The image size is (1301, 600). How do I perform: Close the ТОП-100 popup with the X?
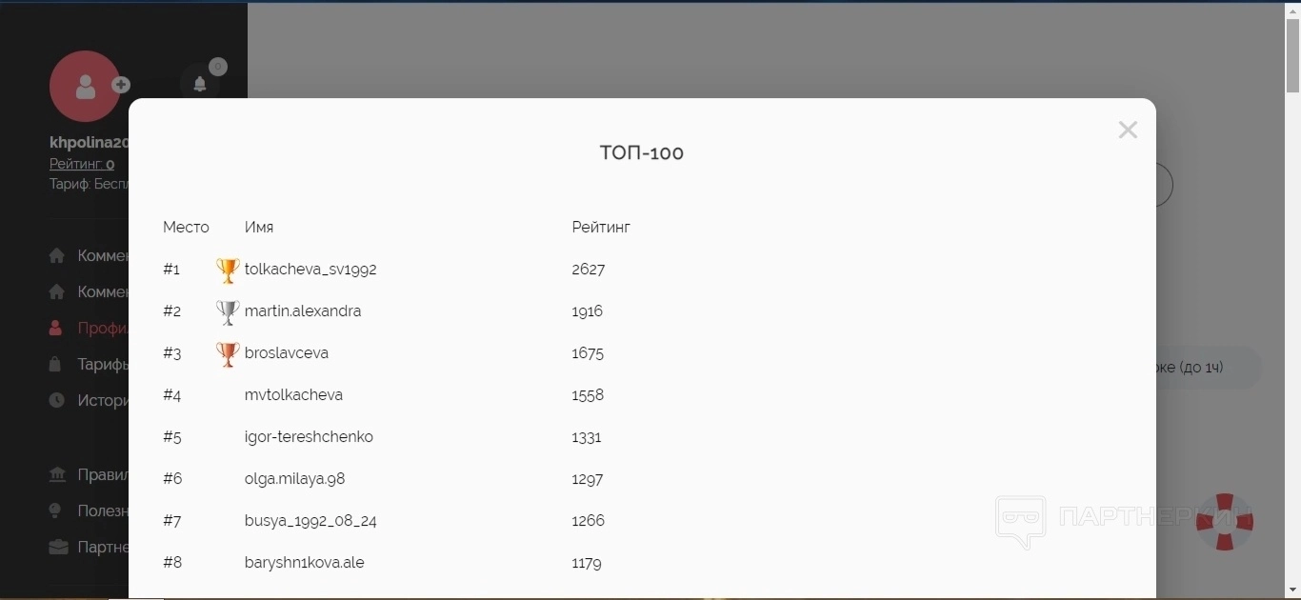[1128, 130]
